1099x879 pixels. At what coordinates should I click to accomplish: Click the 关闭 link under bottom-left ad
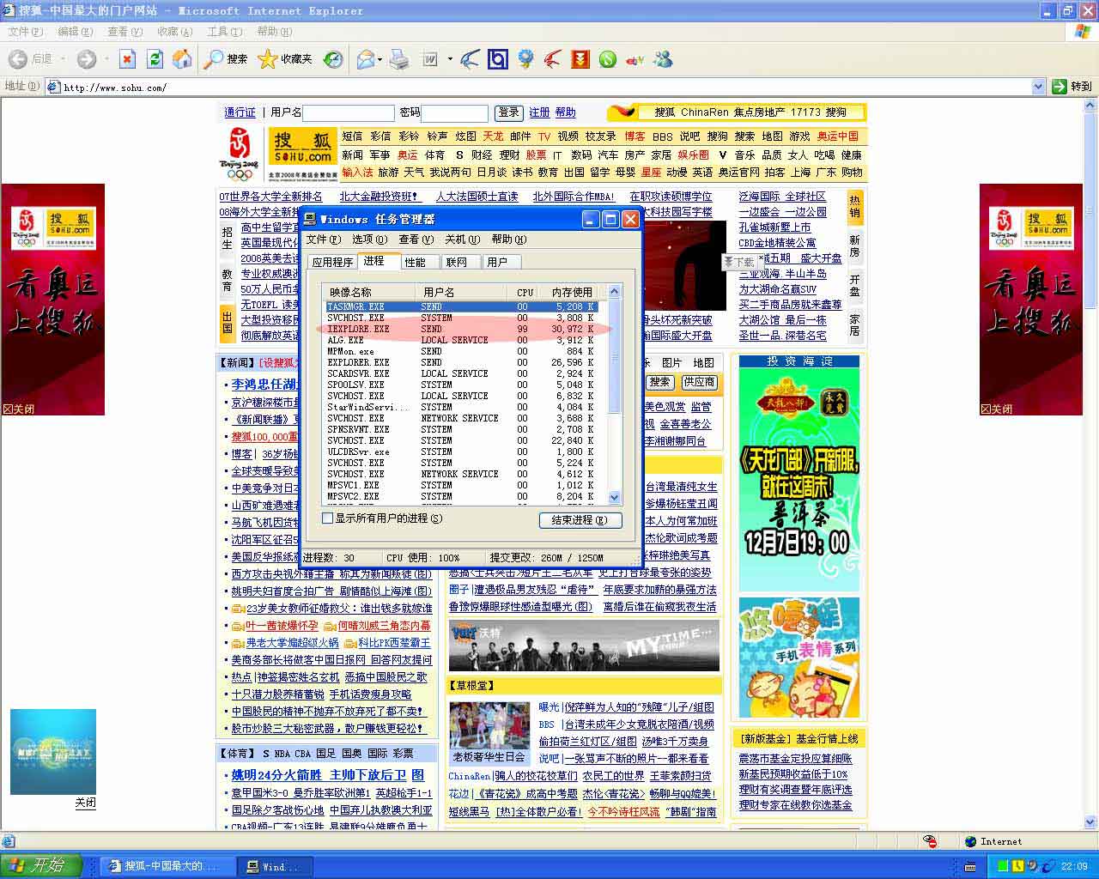click(85, 803)
